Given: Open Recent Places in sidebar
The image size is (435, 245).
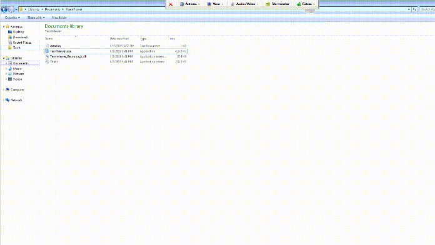Looking at the screenshot, I should (22, 42).
